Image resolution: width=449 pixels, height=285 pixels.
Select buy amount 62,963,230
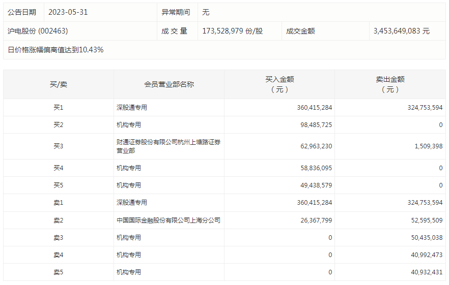(314, 146)
